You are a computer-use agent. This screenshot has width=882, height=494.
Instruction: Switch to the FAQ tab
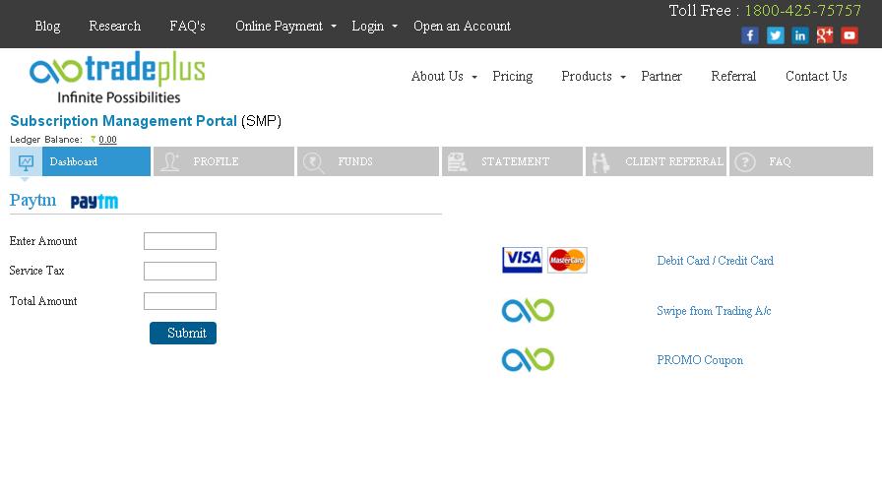801,161
